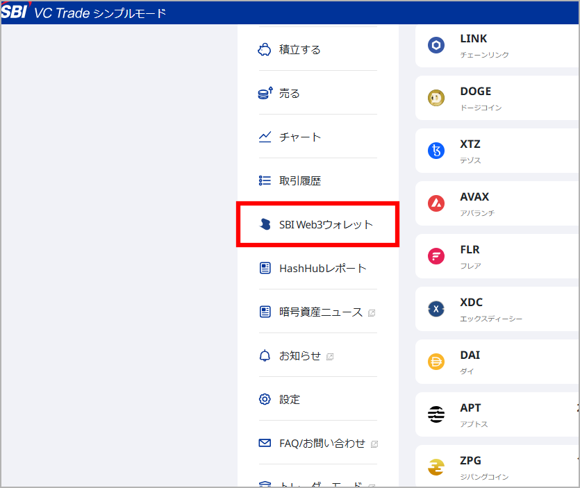Viewport: 580px width, 488px height.
Task: Select the XTZ テゾス row
Action: click(x=497, y=151)
